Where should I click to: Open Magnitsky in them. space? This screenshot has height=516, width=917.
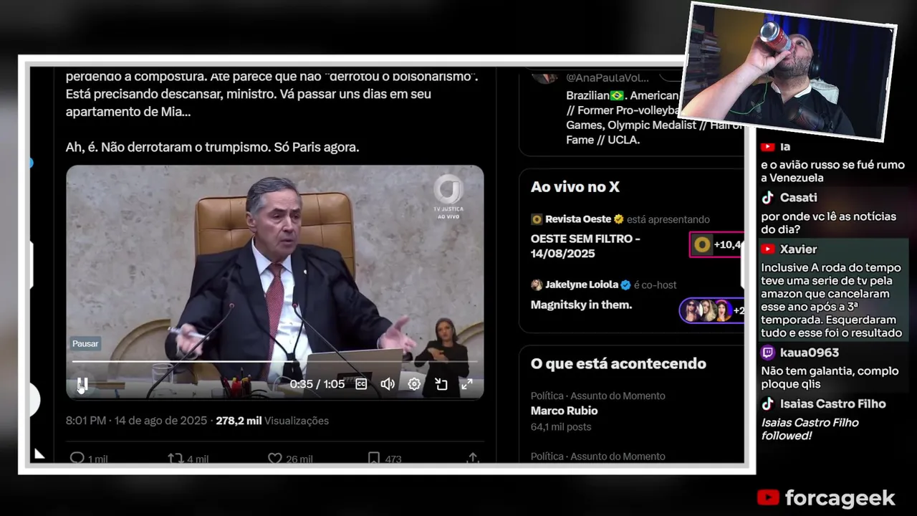(x=581, y=305)
